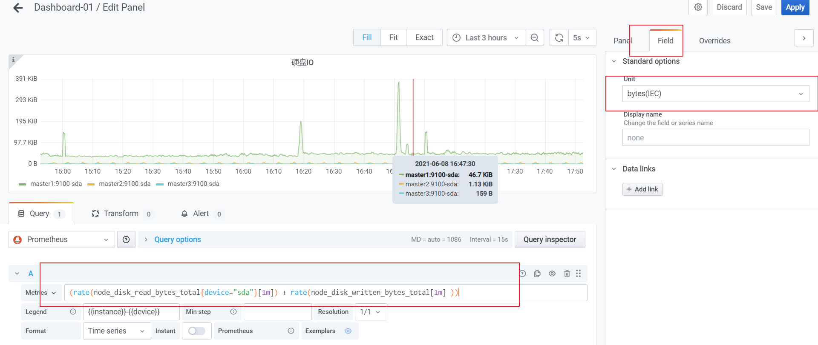Switch to the Field tab

pos(665,40)
